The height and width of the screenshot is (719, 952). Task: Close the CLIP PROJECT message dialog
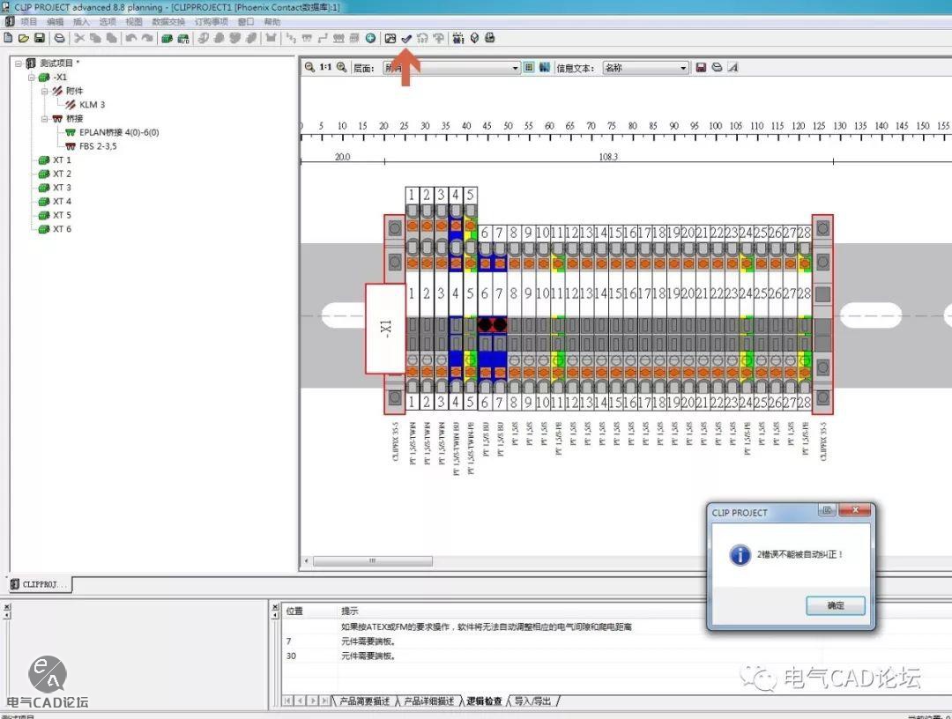tap(855, 510)
